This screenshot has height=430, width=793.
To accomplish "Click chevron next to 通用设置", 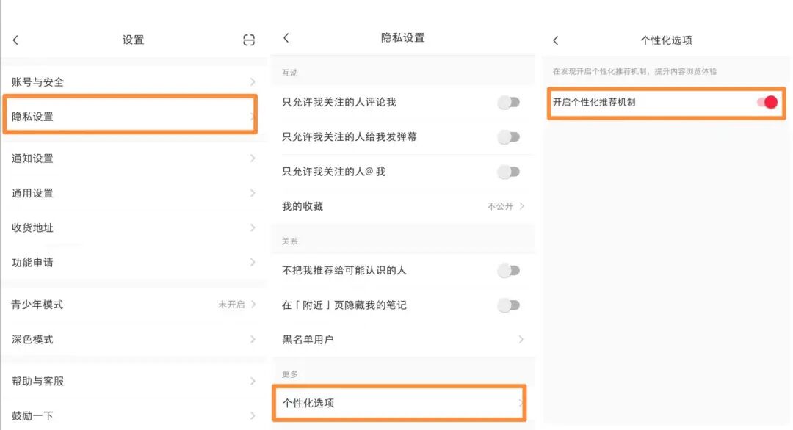I will 253,193.
